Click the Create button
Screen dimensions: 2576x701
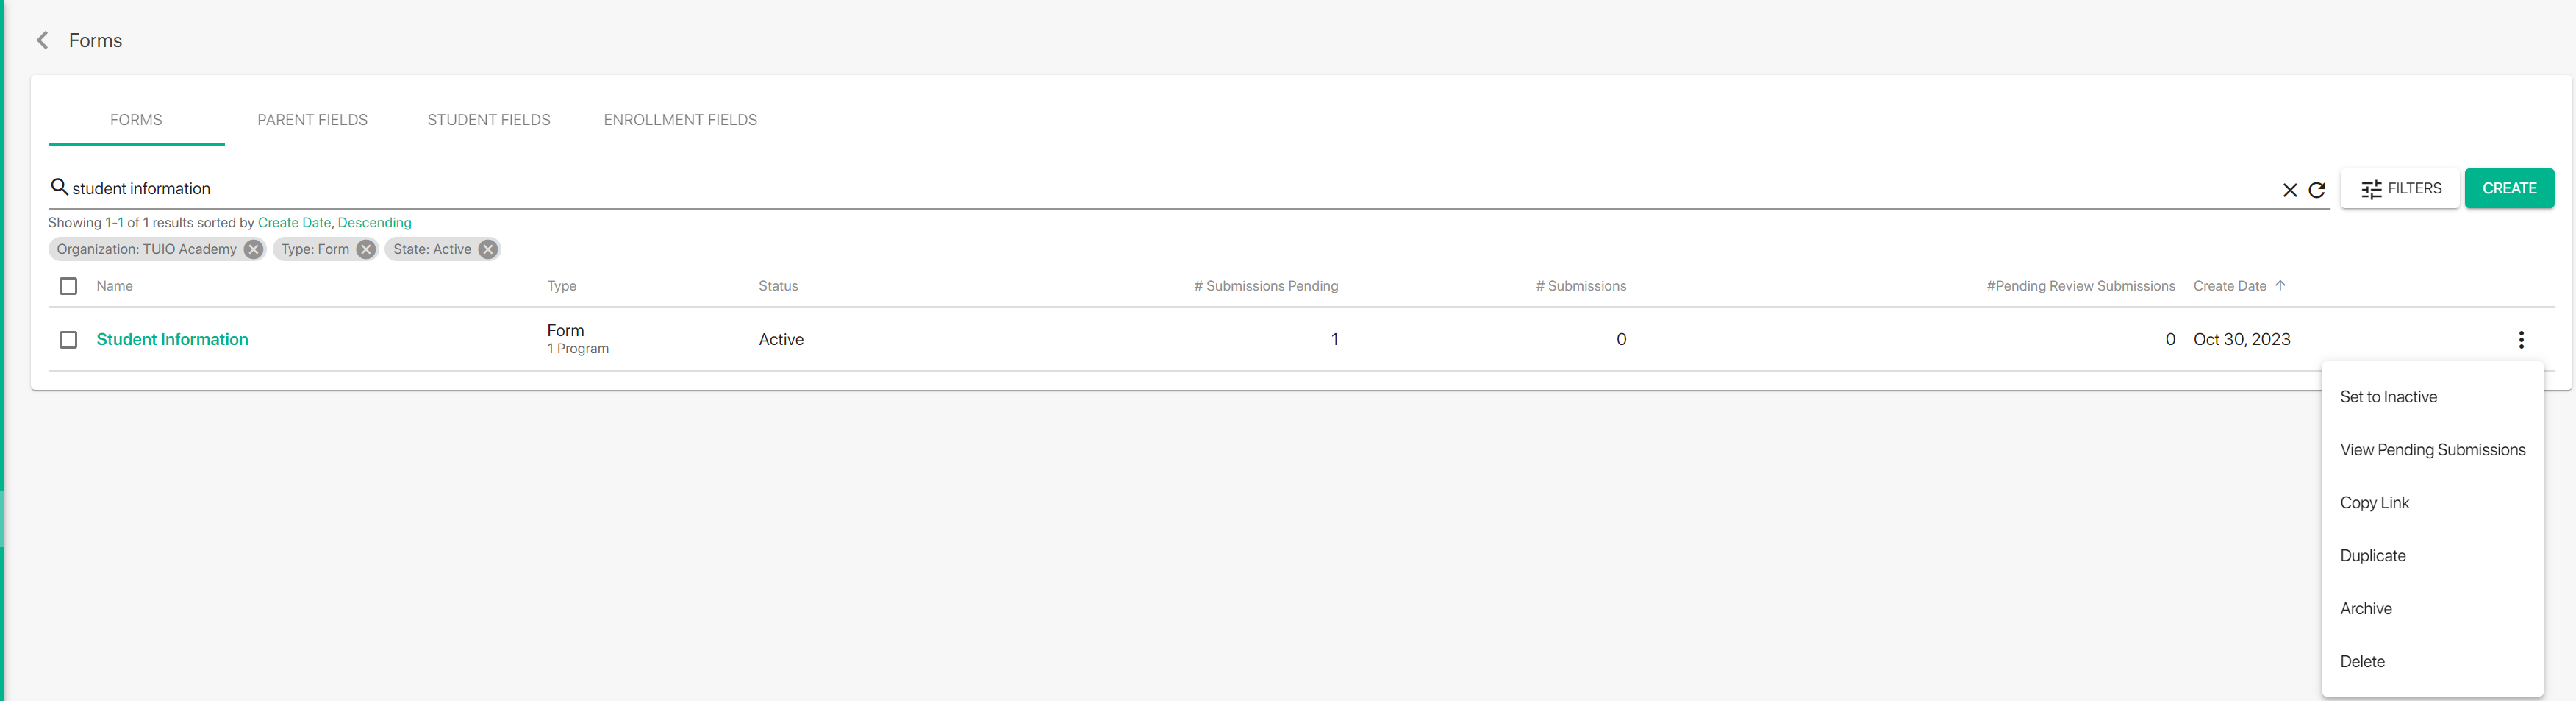[x=2508, y=188]
